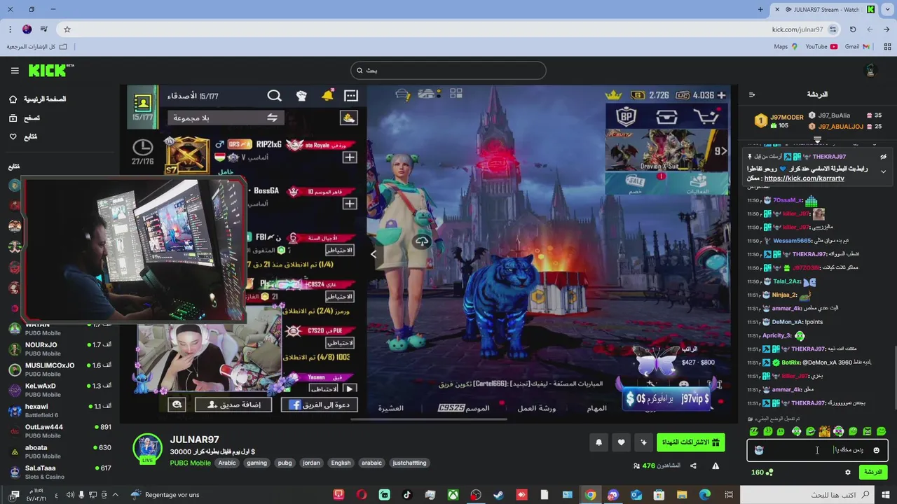Click the Facebook invite to team button
Image resolution: width=897 pixels, height=504 pixels.
[x=319, y=405]
